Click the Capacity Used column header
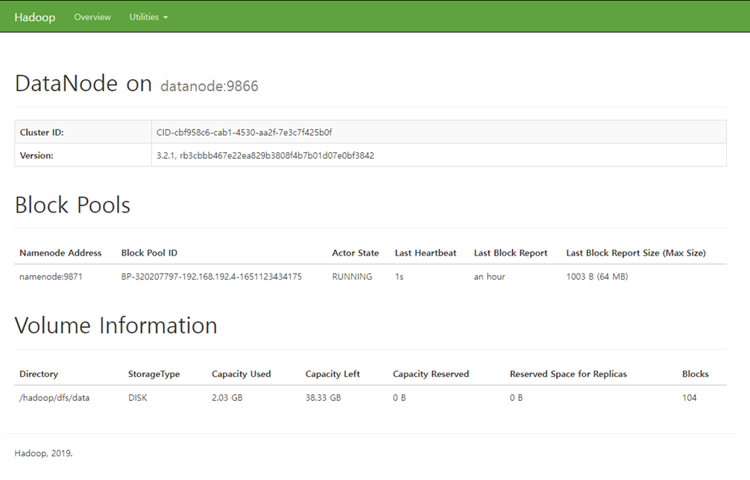The width and height of the screenshot is (750, 480). (x=241, y=374)
